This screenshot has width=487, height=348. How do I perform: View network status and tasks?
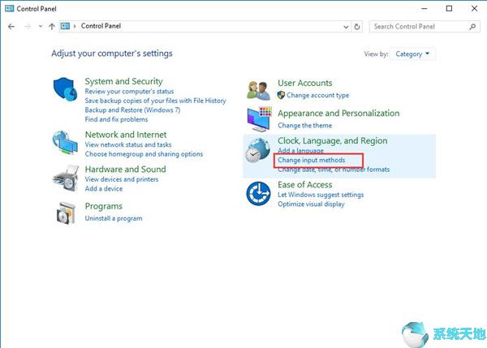(128, 144)
